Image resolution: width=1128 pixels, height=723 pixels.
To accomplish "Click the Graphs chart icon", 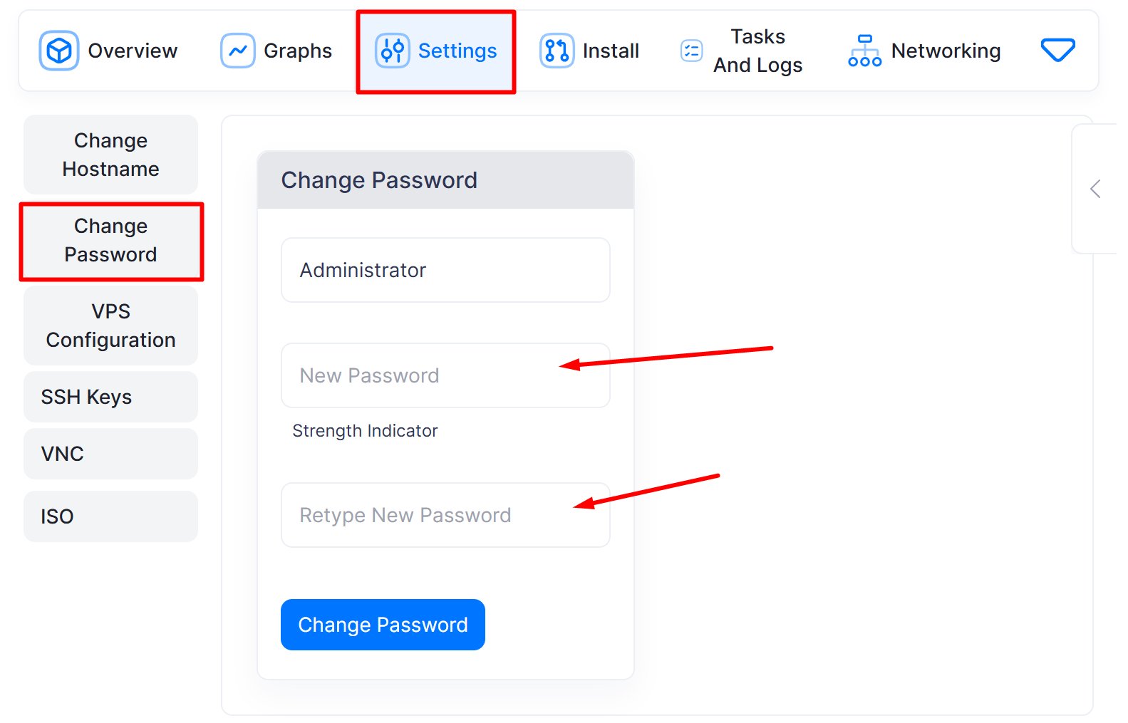I will pyautogui.click(x=238, y=51).
